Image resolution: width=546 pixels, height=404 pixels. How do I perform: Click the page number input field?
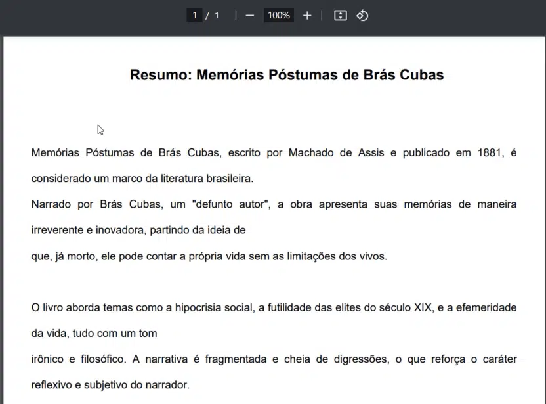pos(195,15)
